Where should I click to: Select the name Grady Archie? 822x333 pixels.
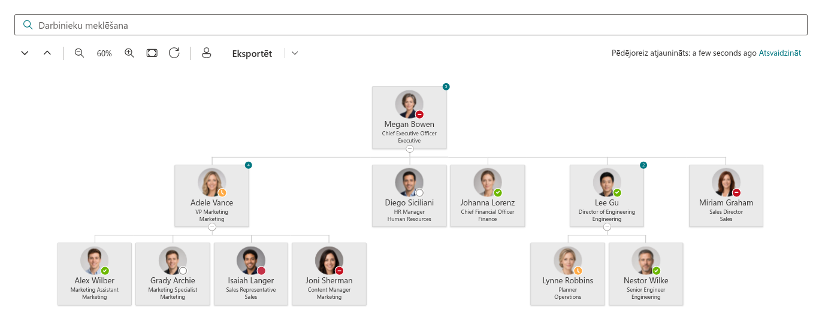point(173,280)
